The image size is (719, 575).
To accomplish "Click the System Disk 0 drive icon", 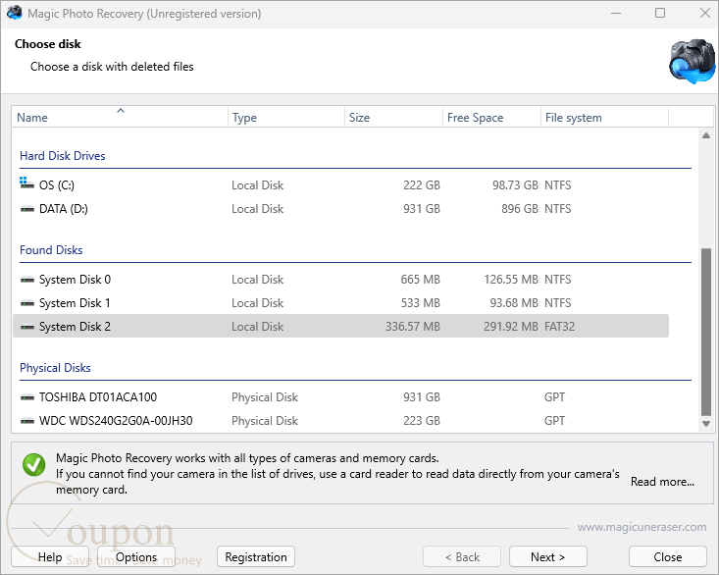I will coord(27,280).
